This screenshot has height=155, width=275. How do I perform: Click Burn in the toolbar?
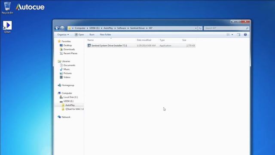point(92,34)
